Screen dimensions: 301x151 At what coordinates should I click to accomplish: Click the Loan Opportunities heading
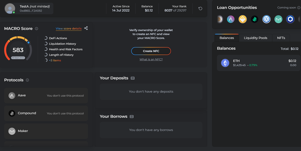click(237, 8)
